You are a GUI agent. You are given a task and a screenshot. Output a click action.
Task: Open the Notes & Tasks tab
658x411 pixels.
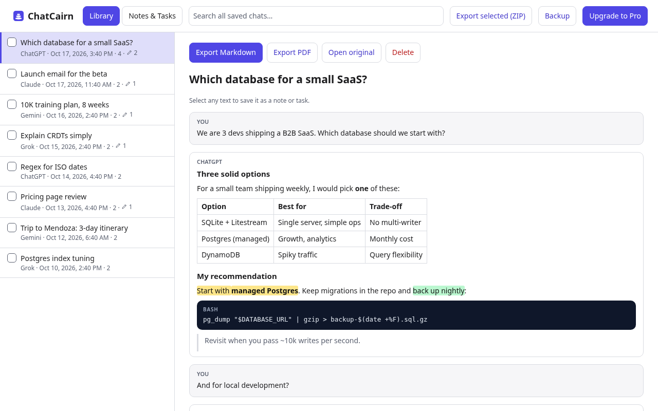pyautogui.click(x=152, y=16)
